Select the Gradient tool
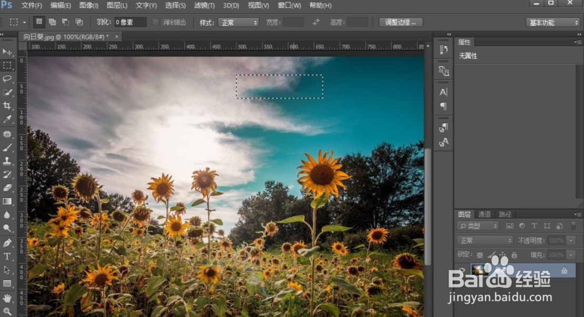Screen dimensions: 584x317 pyautogui.click(x=7, y=201)
